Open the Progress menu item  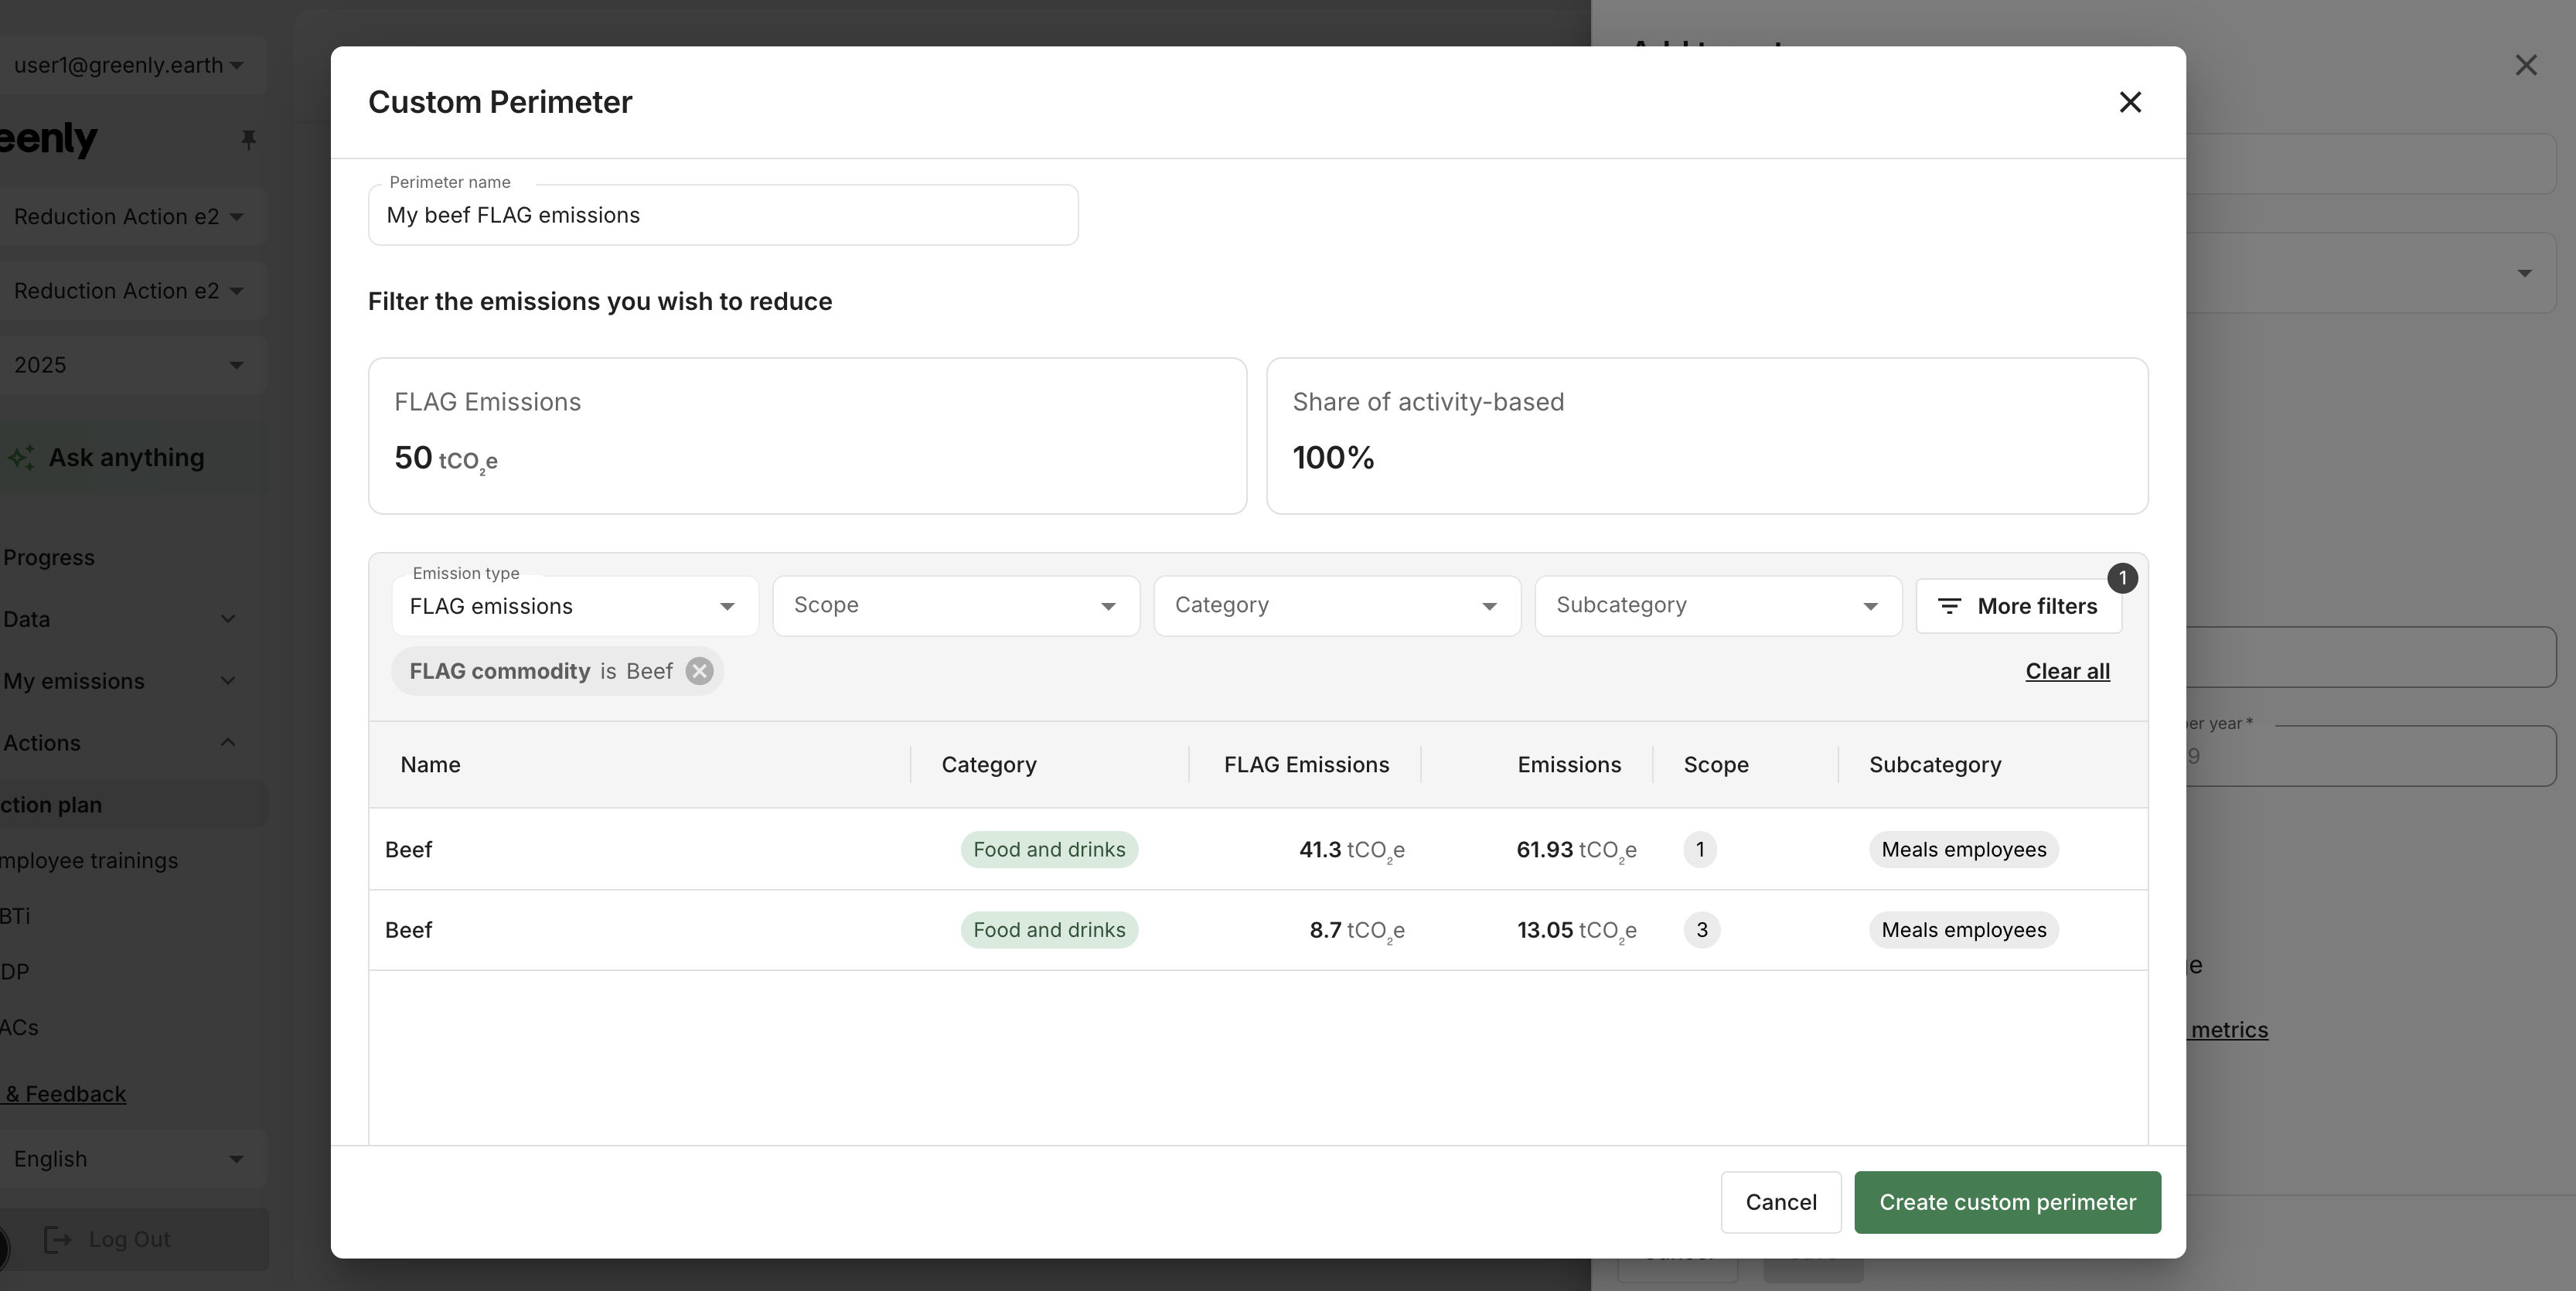click(x=49, y=557)
